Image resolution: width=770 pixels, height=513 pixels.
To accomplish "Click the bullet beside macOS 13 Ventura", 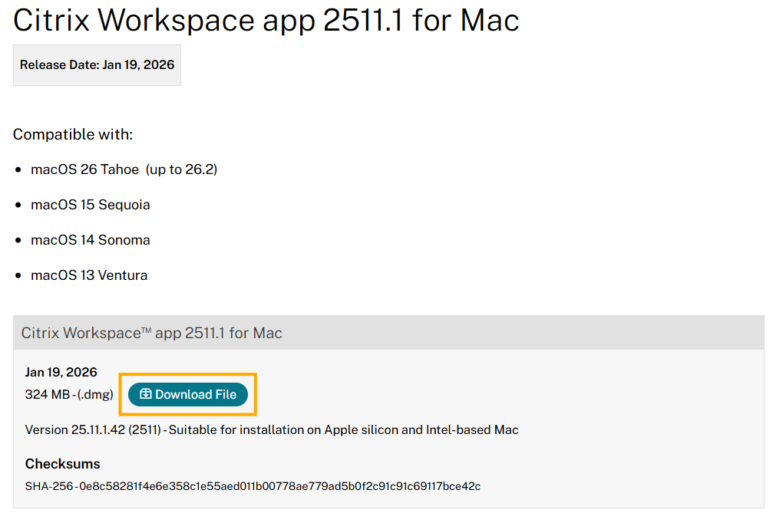I will (x=18, y=275).
